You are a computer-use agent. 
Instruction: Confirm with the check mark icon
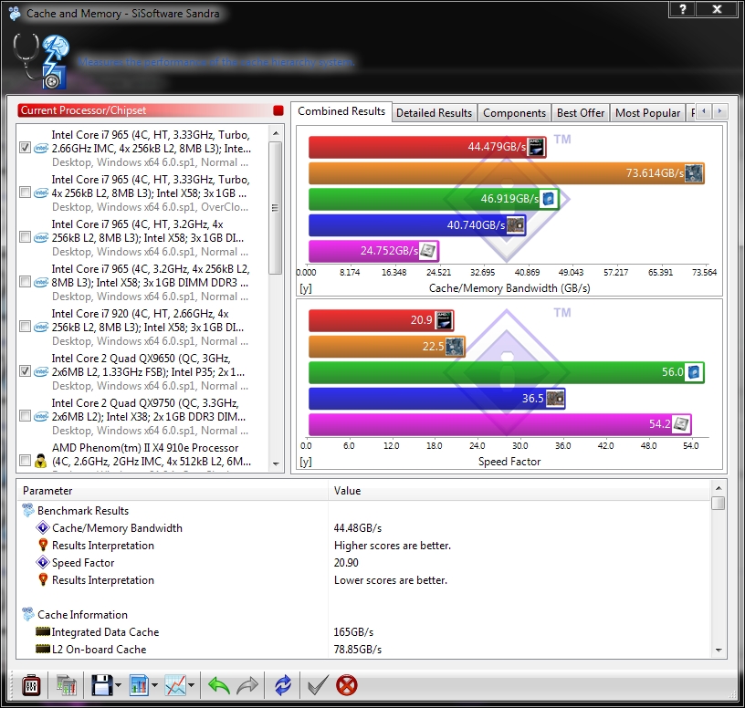tap(318, 685)
